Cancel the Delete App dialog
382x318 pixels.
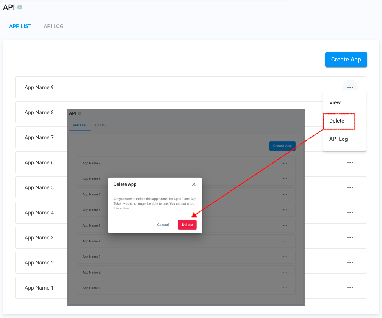coord(163,225)
